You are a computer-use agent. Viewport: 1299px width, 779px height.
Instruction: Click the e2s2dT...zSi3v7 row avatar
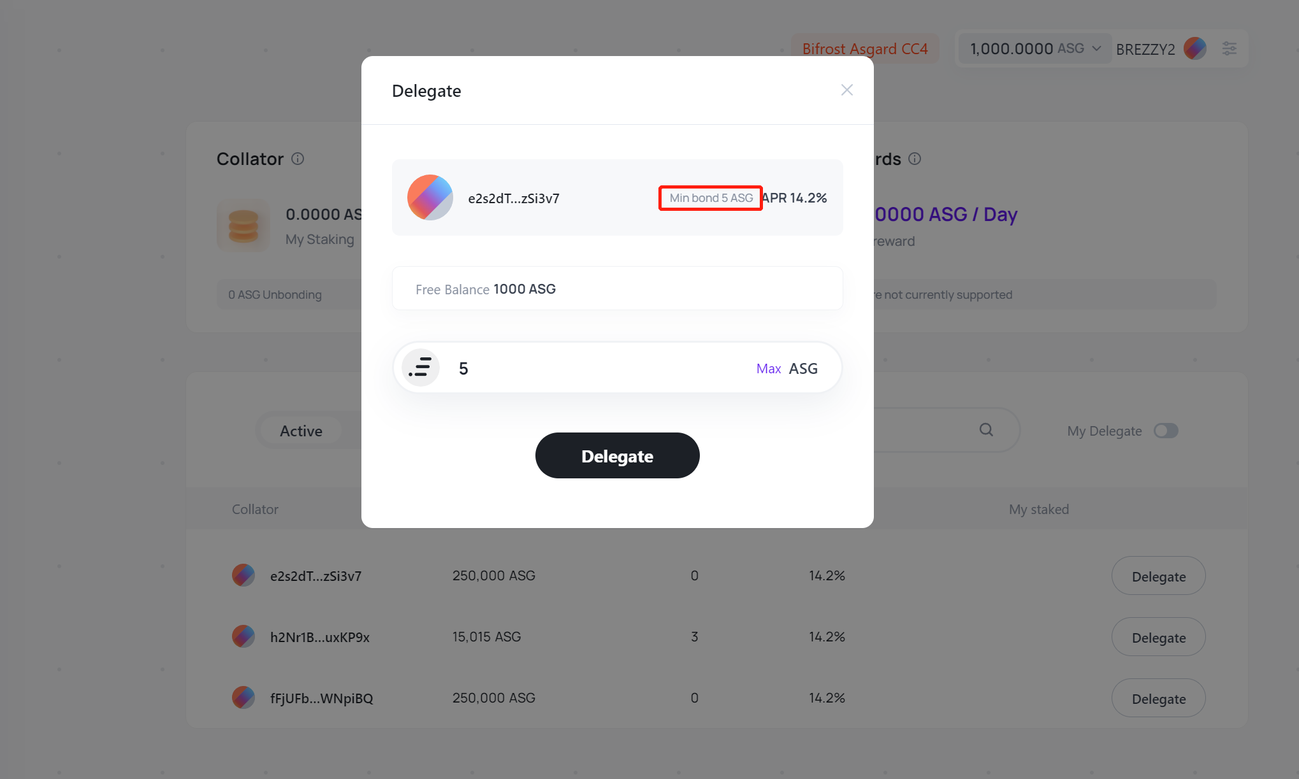[x=243, y=575]
